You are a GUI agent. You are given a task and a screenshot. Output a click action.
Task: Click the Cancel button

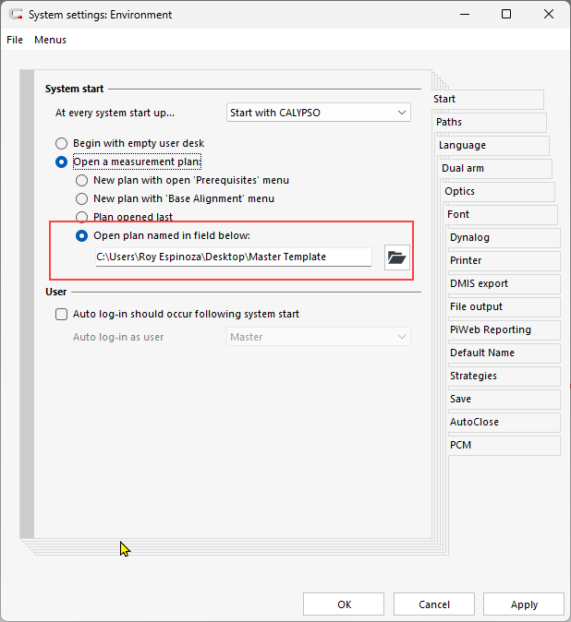point(434,604)
